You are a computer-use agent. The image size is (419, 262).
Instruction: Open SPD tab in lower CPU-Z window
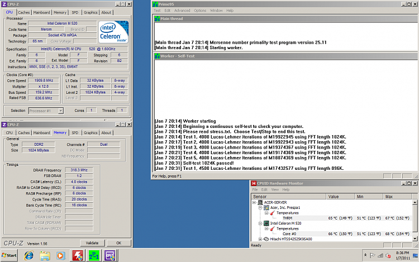coord(75,133)
